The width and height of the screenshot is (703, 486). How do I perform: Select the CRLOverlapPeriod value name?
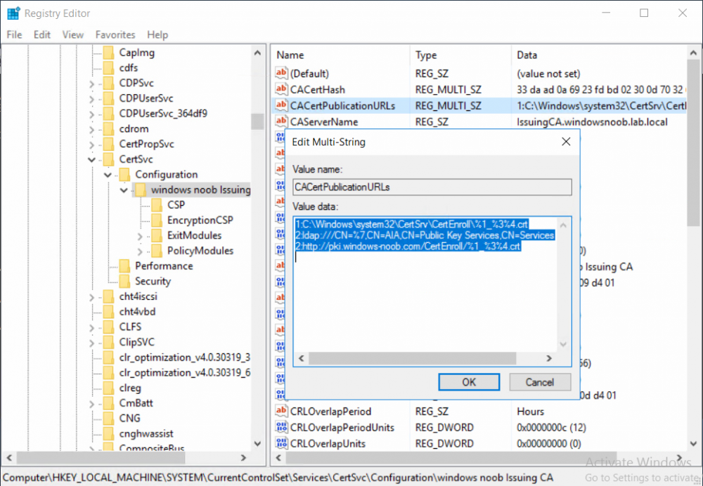[x=331, y=411]
